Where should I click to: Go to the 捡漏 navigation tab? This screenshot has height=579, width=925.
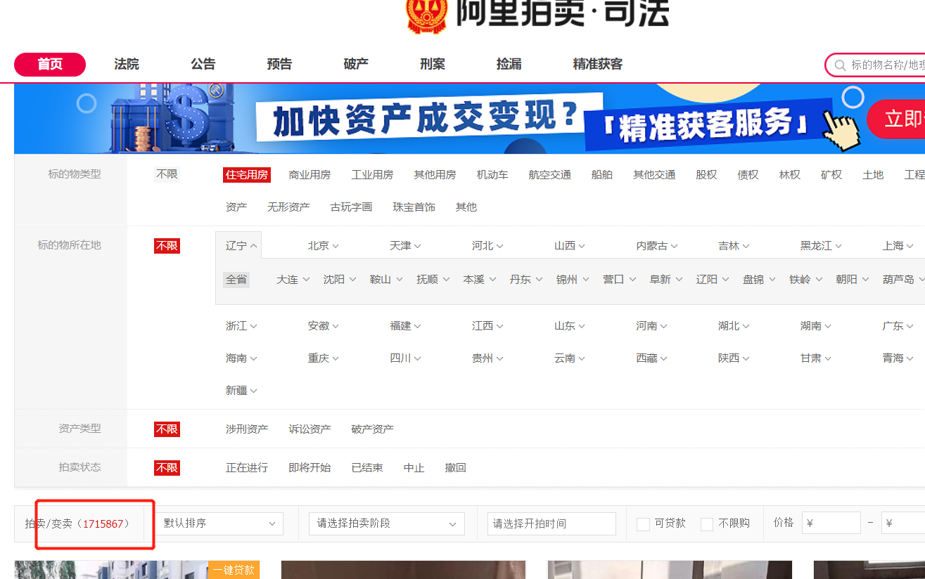(509, 65)
